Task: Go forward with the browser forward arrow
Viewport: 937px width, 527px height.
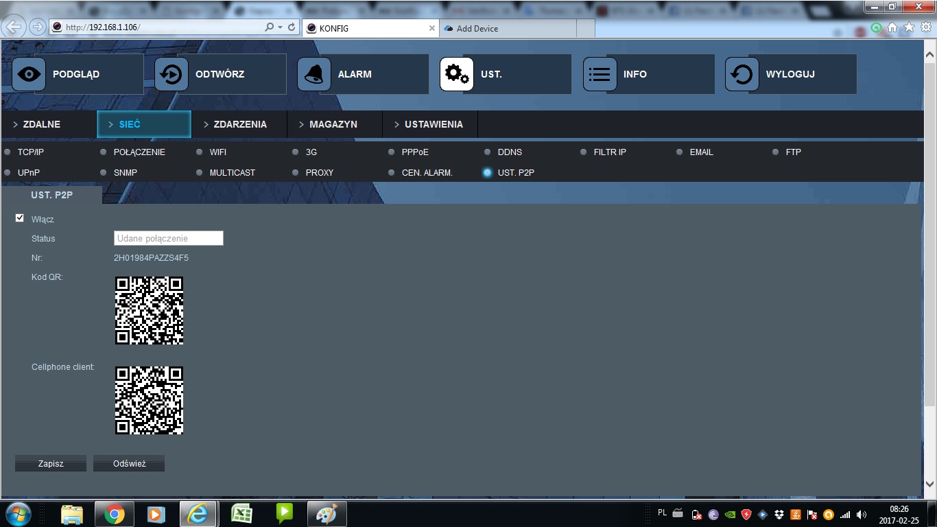Action: tap(37, 27)
